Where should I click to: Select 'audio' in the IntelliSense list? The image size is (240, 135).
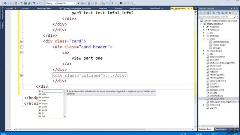(x=45, y=110)
